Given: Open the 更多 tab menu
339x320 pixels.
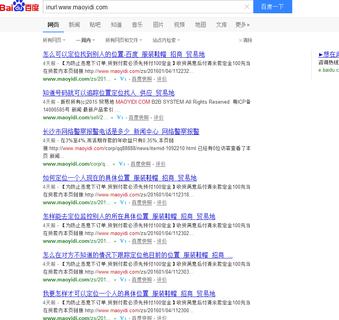Looking at the screenshot, I should (x=242, y=25).
